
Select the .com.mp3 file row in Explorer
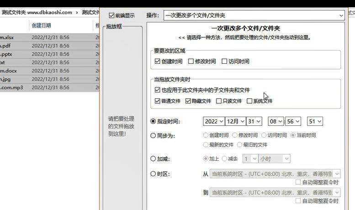tap(50, 87)
